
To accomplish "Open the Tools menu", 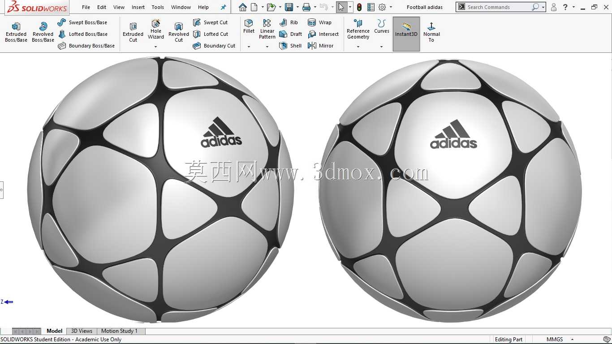I will (158, 7).
